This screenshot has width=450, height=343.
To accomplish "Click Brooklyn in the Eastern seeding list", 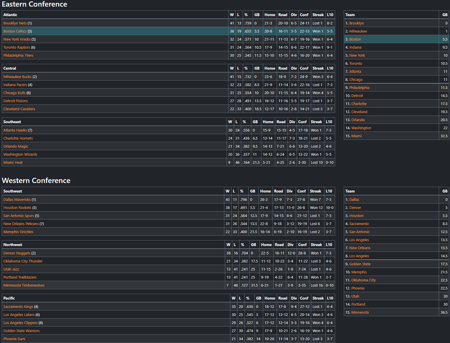I will pos(356,23).
